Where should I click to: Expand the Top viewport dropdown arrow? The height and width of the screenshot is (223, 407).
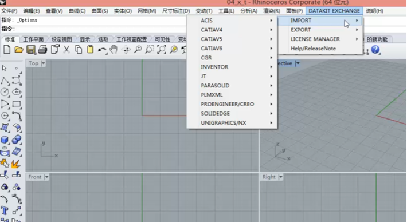click(43, 63)
